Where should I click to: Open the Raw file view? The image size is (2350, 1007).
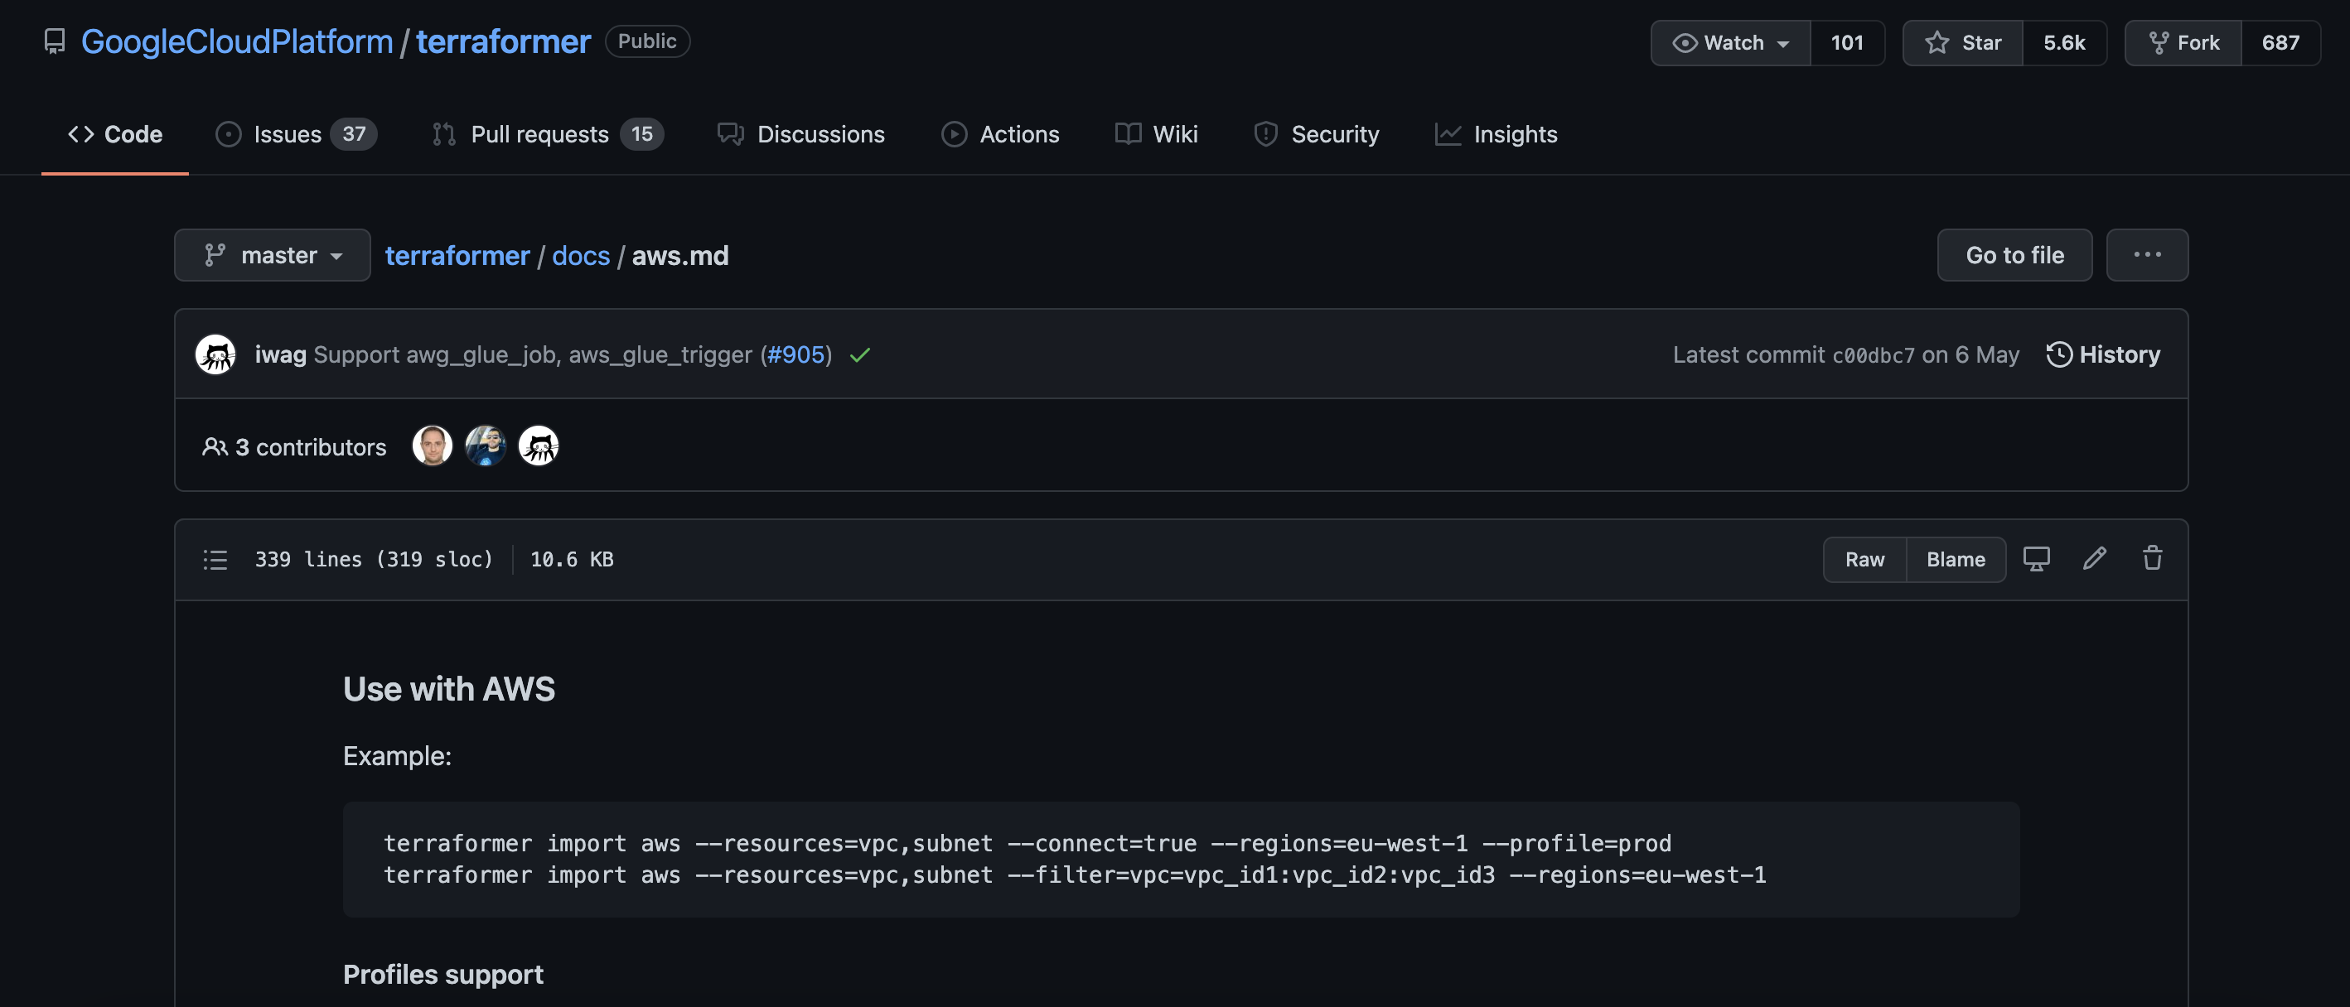pyautogui.click(x=1864, y=560)
